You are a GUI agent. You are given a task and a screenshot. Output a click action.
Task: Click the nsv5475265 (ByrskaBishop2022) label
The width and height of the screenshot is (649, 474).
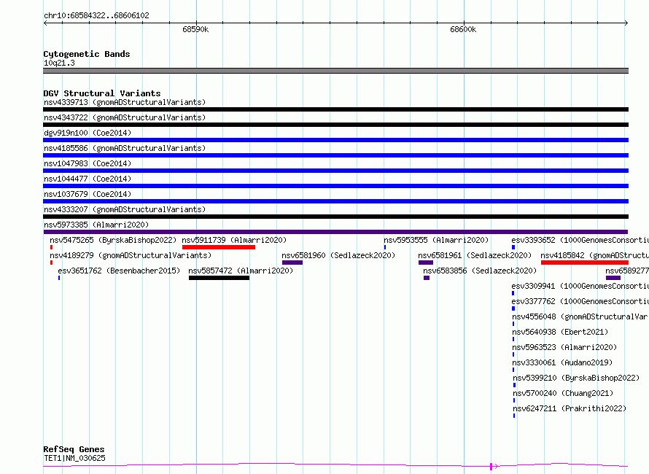point(113,240)
